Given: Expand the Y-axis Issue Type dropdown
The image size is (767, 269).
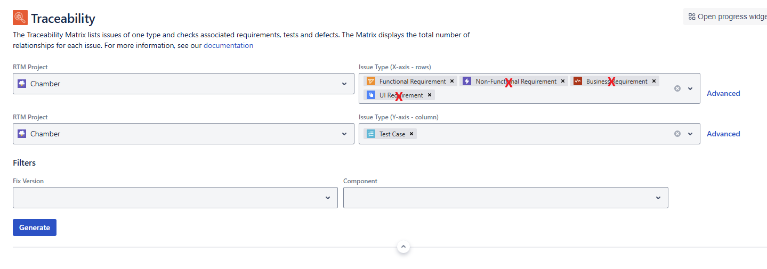Looking at the screenshot, I should click(x=690, y=134).
